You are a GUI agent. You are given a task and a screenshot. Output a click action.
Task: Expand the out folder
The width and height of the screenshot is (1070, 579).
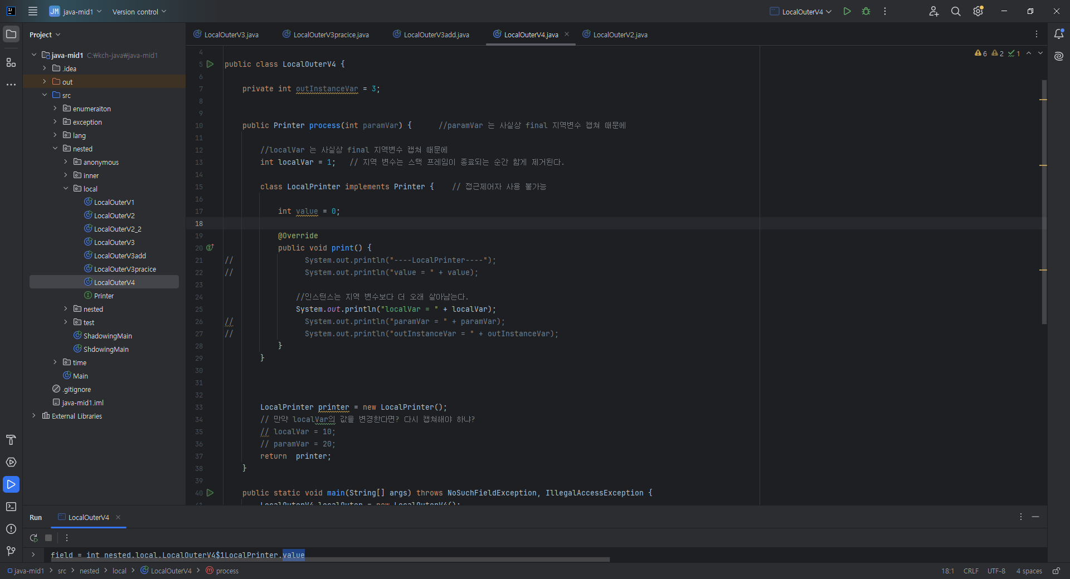[45, 82]
